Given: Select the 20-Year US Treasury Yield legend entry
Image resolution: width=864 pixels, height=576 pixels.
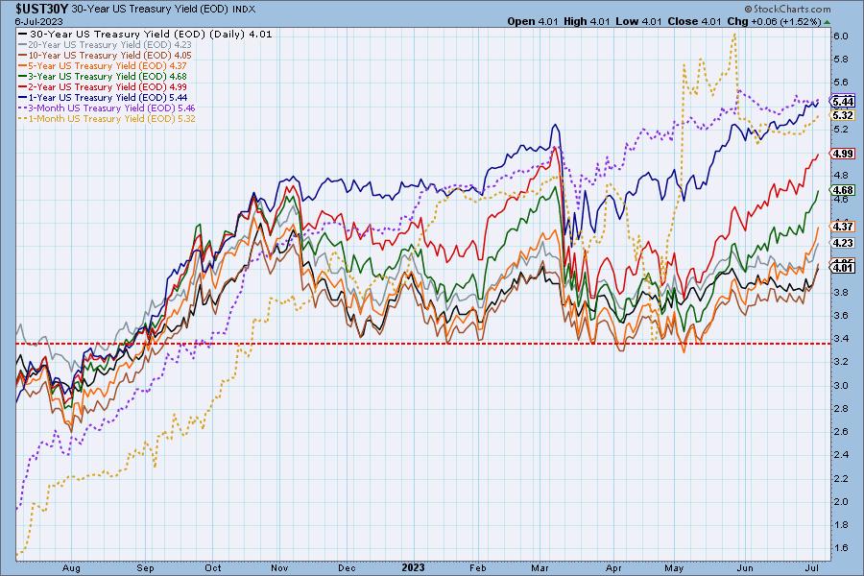Looking at the screenshot, I should coord(106,45).
